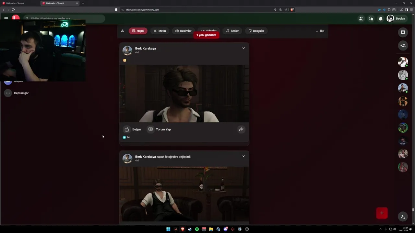Select the Resimler filter tab
The width and height of the screenshot is (415, 233).
pyautogui.click(x=184, y=31)
